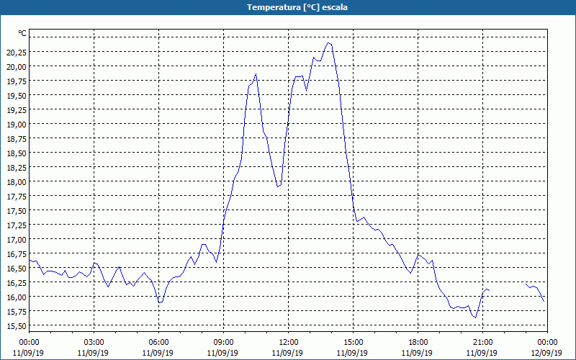Select the 18,00 y-axis value
This screenshot has width=576, height=360.
click(17, 182)
